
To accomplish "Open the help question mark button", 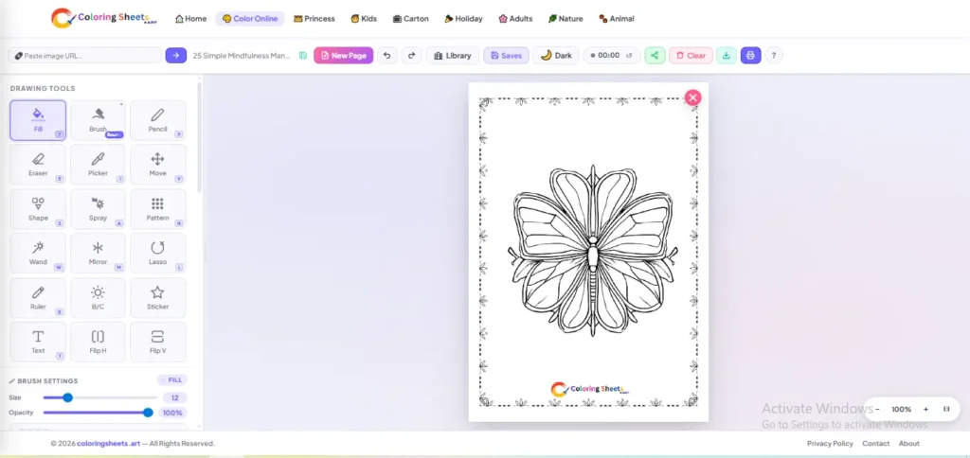I will [773, 56].
